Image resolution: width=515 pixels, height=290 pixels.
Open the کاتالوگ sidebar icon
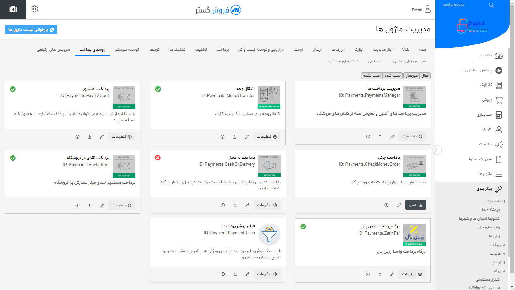pyautogui.click(x=499, y=85)
